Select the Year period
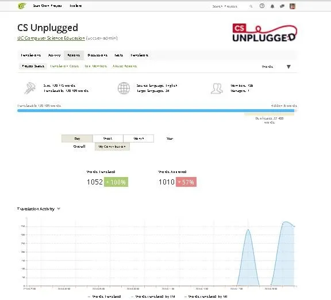Image resolution: width=331 pixels, height=300 pixels. [170, 139]
